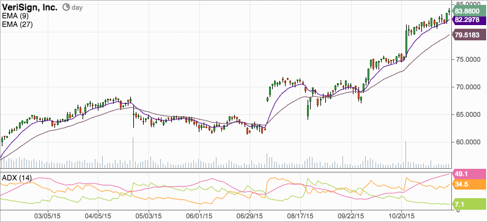Click the clock icon next to day
Image resolution: width=488 pixels, height=222 pixels.
click(x=66, y=7)
